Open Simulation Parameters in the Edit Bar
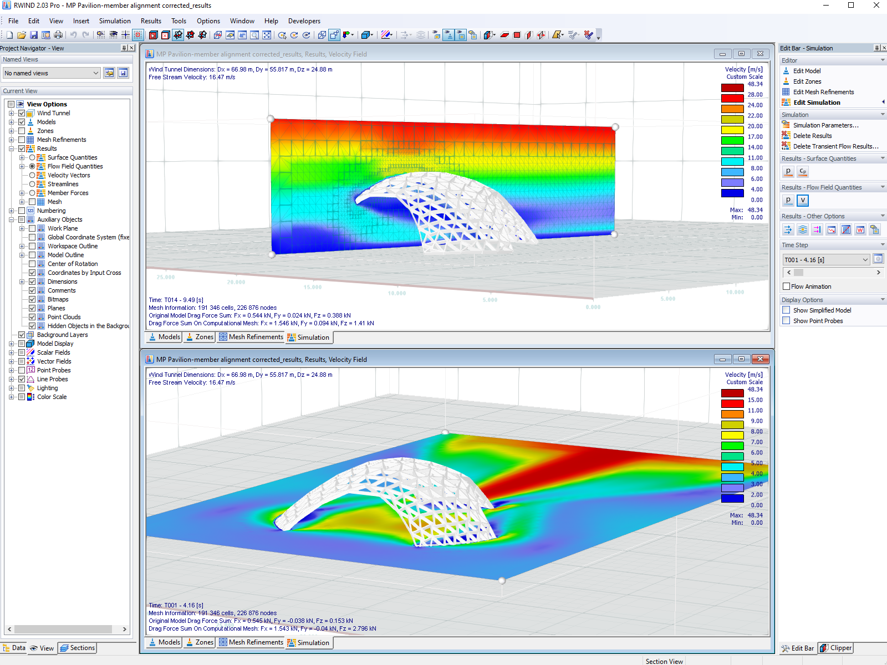 822,125
